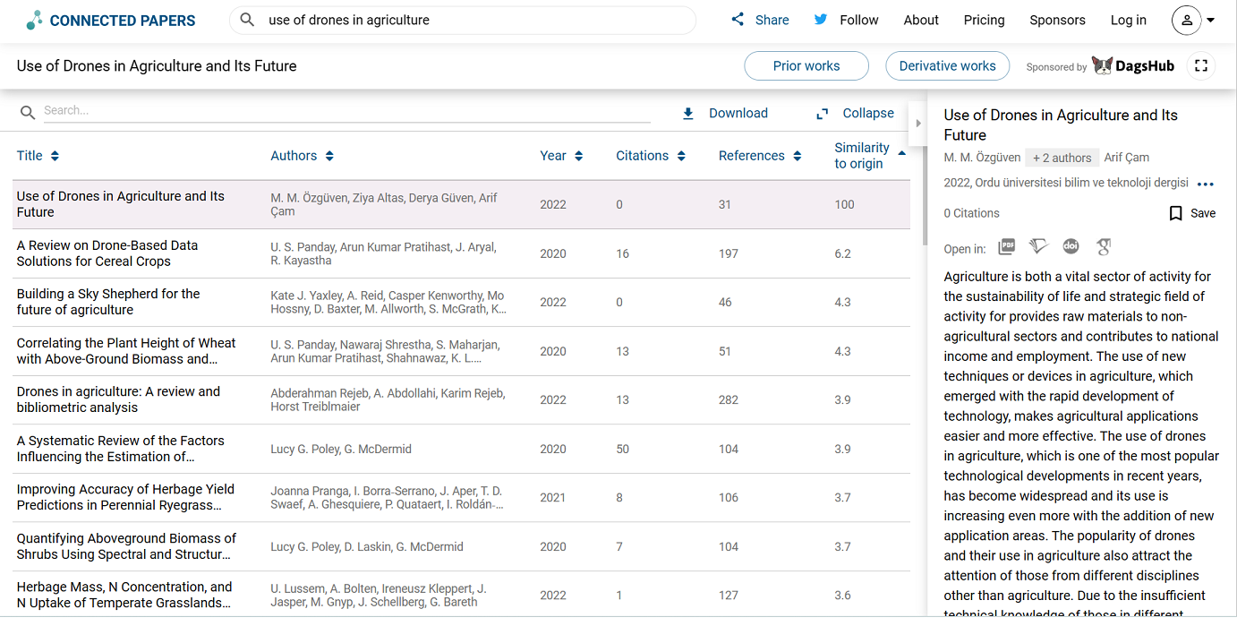The height and width of the screenshot is (626, 1237).
Task: Click the table Search input field
Action: click(x=345, y=111)
